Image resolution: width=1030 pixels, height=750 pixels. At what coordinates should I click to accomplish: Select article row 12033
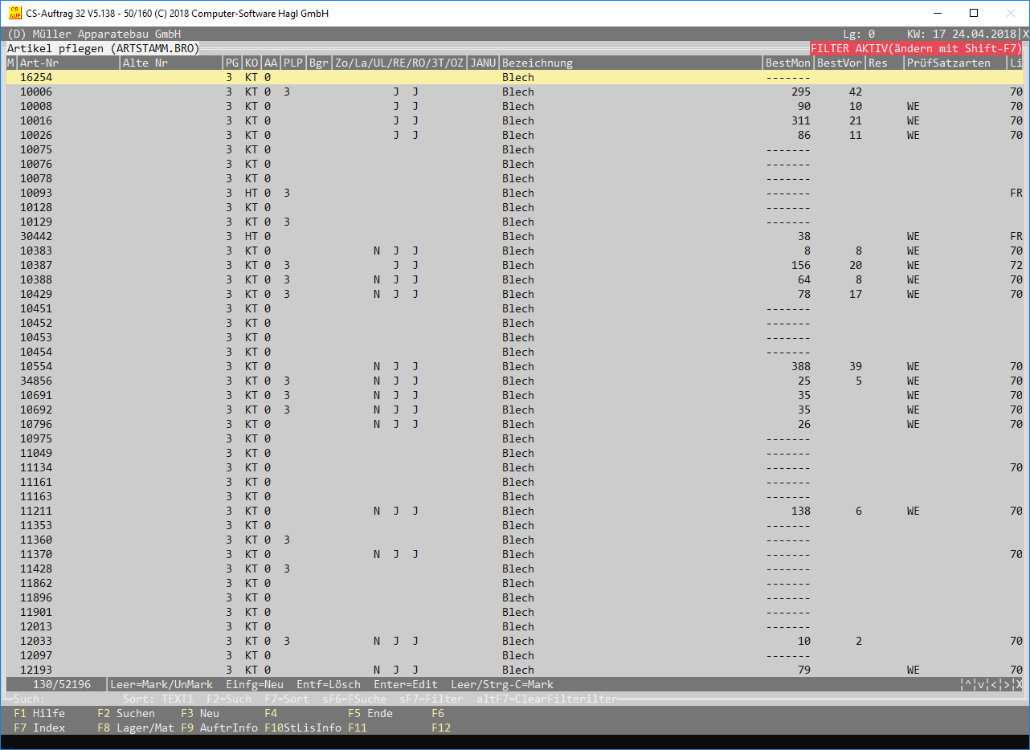tap(36, 641)
